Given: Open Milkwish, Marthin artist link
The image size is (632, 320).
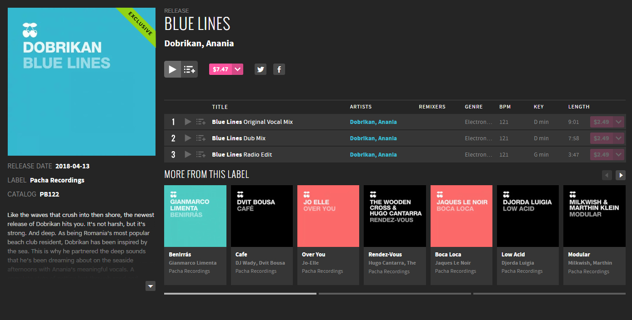Looking at the screenshot, I should [590, 263].
